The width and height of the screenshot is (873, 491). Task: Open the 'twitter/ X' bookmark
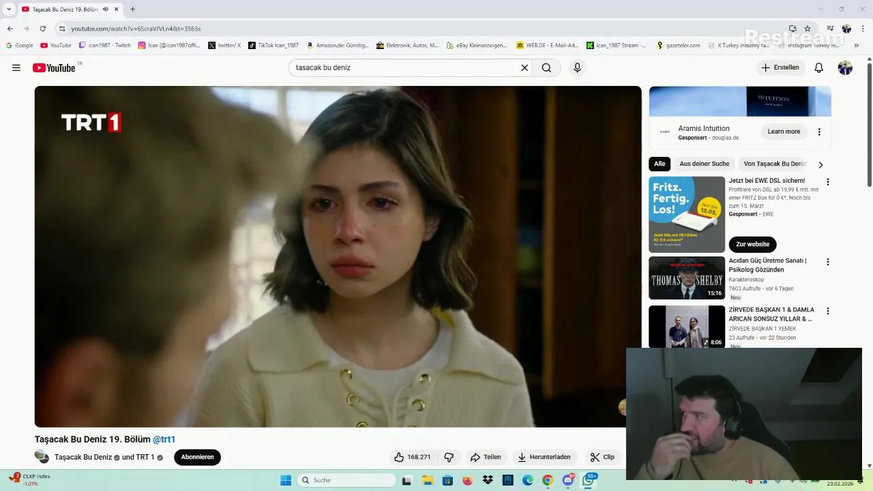pyautogui.click(x=224, y=45)
